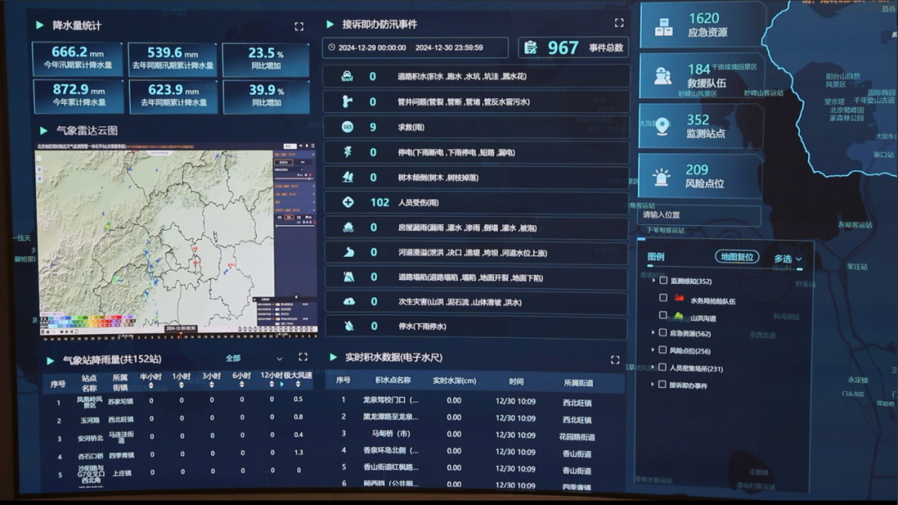898x505 pixels.
Task: Sort rainfall table by 半小时 column
Action: [150, 386]
